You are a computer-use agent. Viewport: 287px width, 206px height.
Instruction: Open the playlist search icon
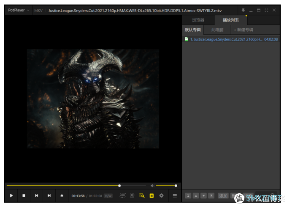tap(142, 196)
